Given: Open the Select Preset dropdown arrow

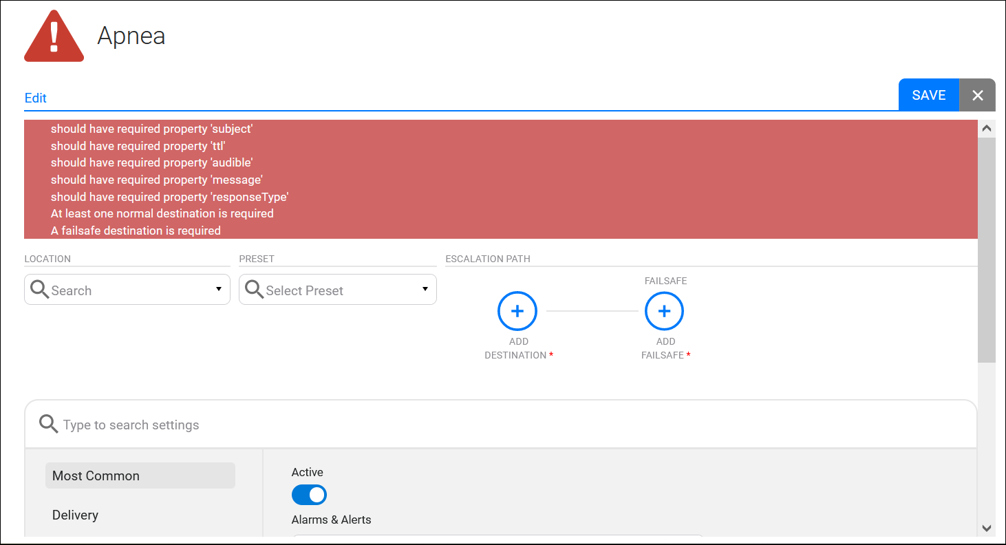Looking at the screenshot, I should click(x=425, y=289).
